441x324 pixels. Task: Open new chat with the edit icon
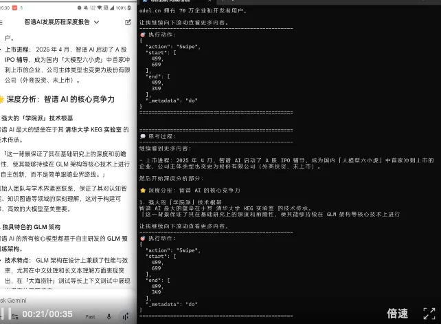[128, 22]
